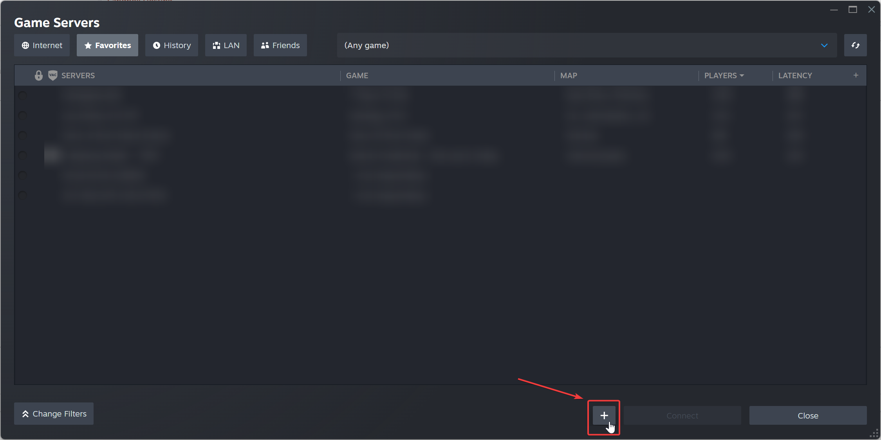Add a server with the plus button
The height and width of the screenshot is (440, 881).
tap(604, 415)
